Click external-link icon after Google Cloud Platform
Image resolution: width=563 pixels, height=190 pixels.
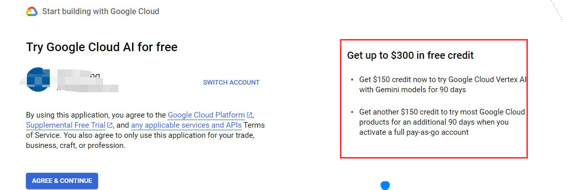tap(249, 115)
